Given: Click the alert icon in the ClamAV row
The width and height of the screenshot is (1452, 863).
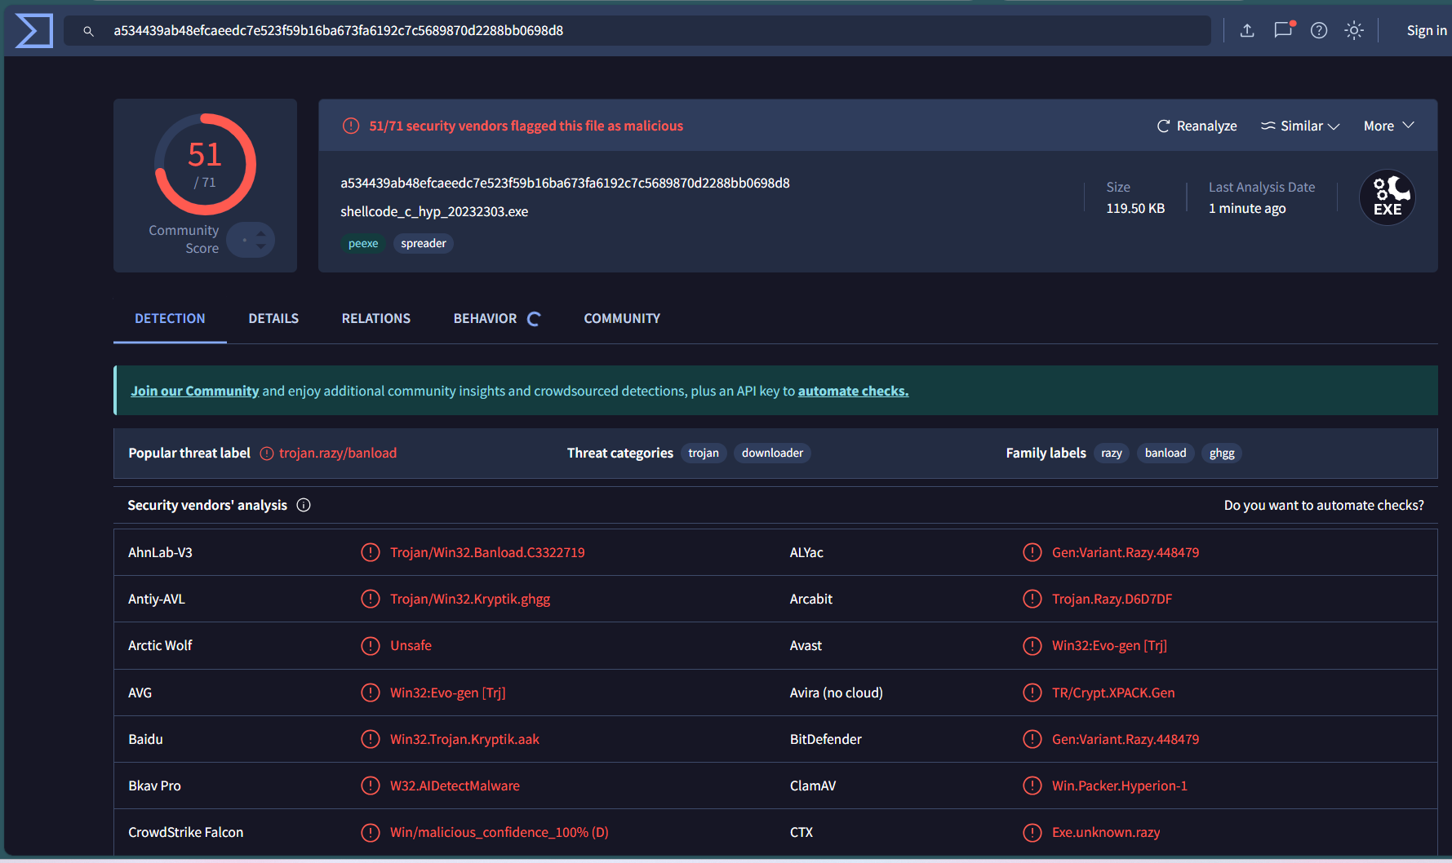Looking at the screenshot, I should tap(1032, 786).
